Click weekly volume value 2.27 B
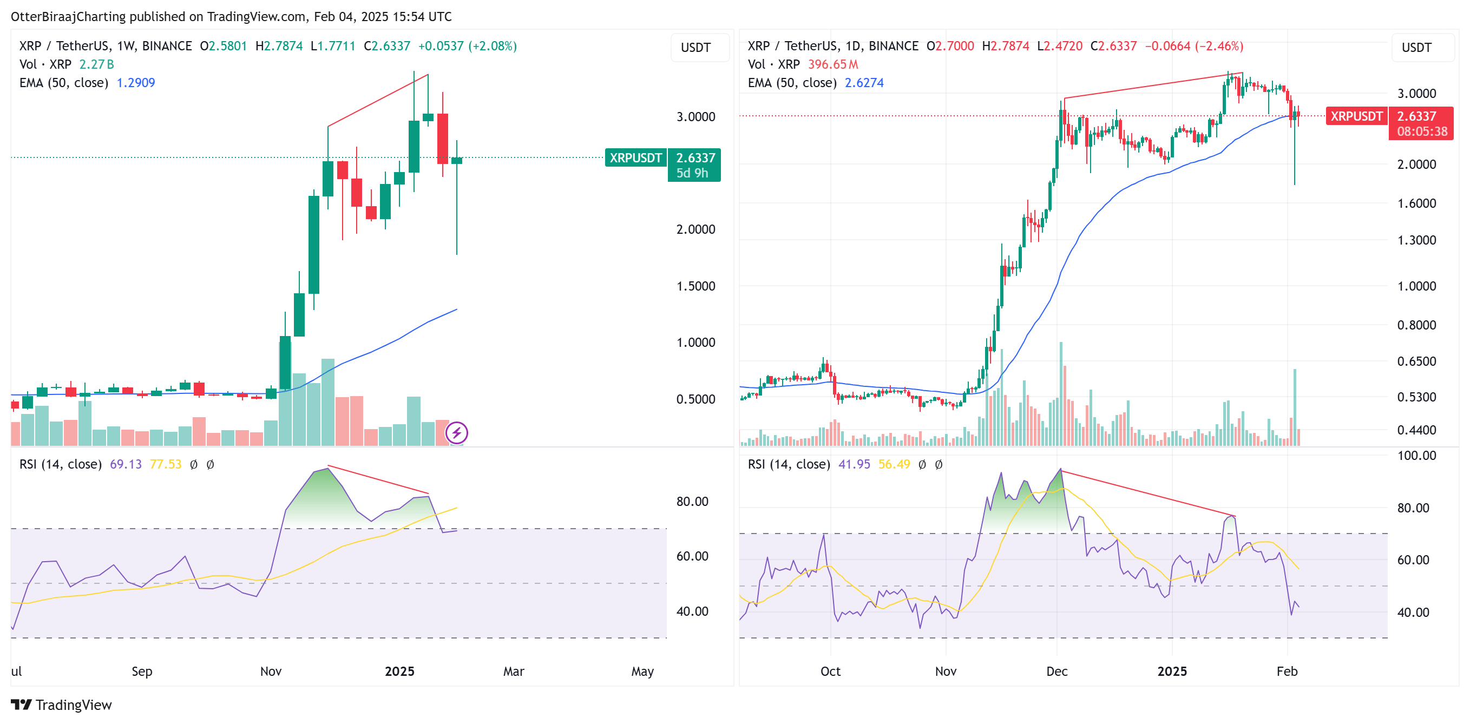 (x=96, y=64)
